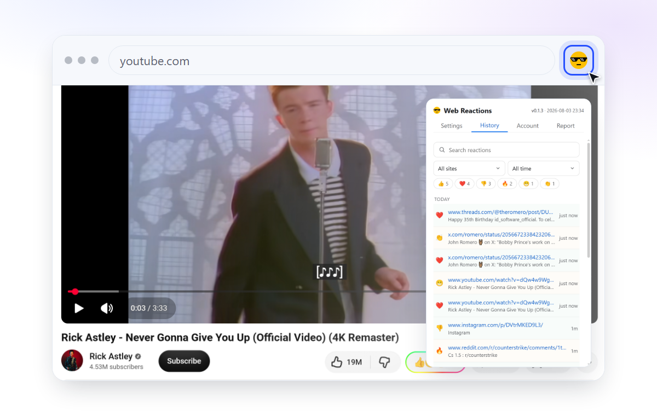The width and height of the screenshot is (657, 416).
Task: Open the Account tab
Action: coord(528,126)
